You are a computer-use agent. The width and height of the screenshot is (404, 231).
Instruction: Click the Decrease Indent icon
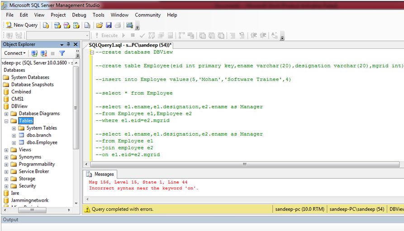point(254,35)
